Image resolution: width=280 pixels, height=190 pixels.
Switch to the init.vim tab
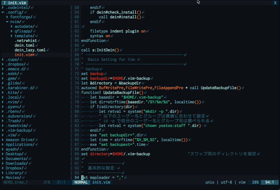(x=14, y=3)
